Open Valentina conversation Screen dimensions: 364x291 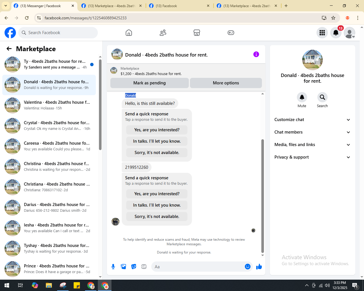coord(49,105)
